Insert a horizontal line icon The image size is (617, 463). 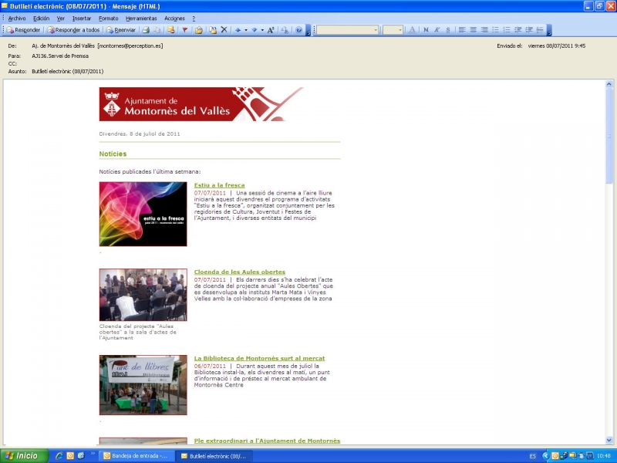(540, 30)
